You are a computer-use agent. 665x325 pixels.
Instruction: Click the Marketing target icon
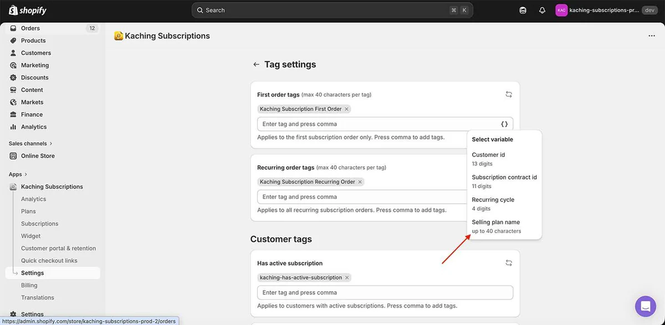pyautogui.click(x=13, y=65)
